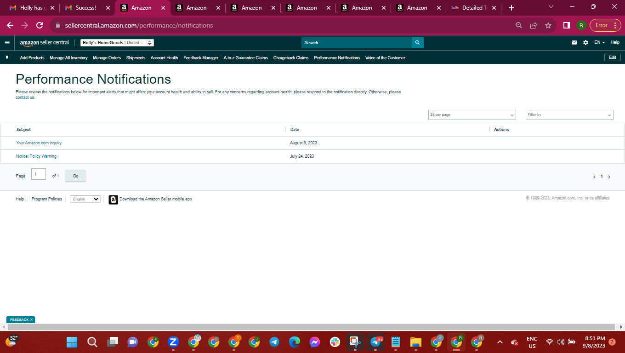
Task: Open the Chrome tab search chevron
Action: 551,7
